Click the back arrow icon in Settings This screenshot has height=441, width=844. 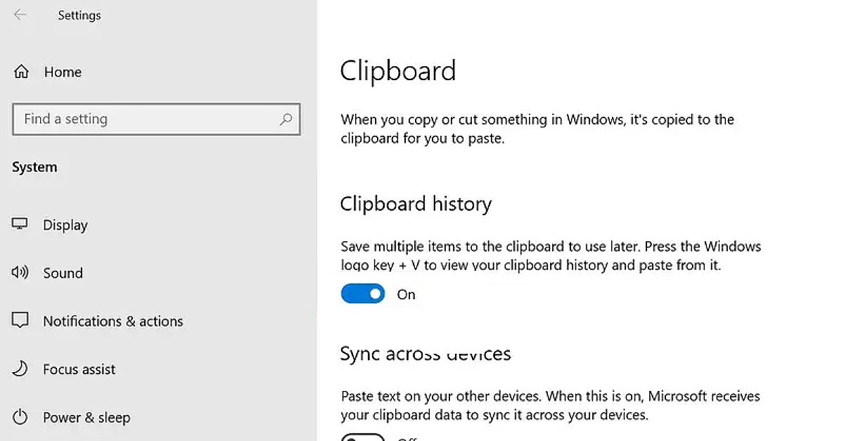[x=19, y=15]
